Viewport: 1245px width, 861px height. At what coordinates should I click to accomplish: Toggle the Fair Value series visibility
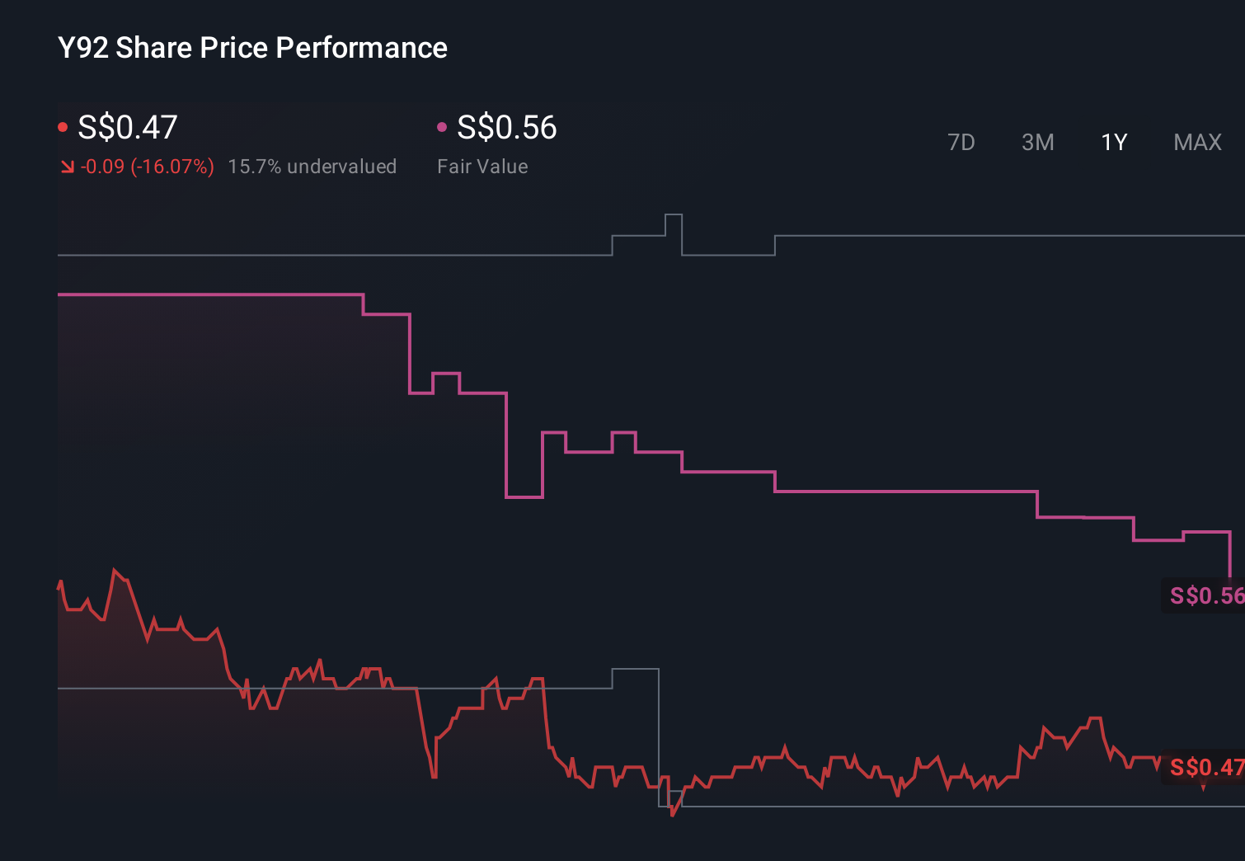coord(444,128)
